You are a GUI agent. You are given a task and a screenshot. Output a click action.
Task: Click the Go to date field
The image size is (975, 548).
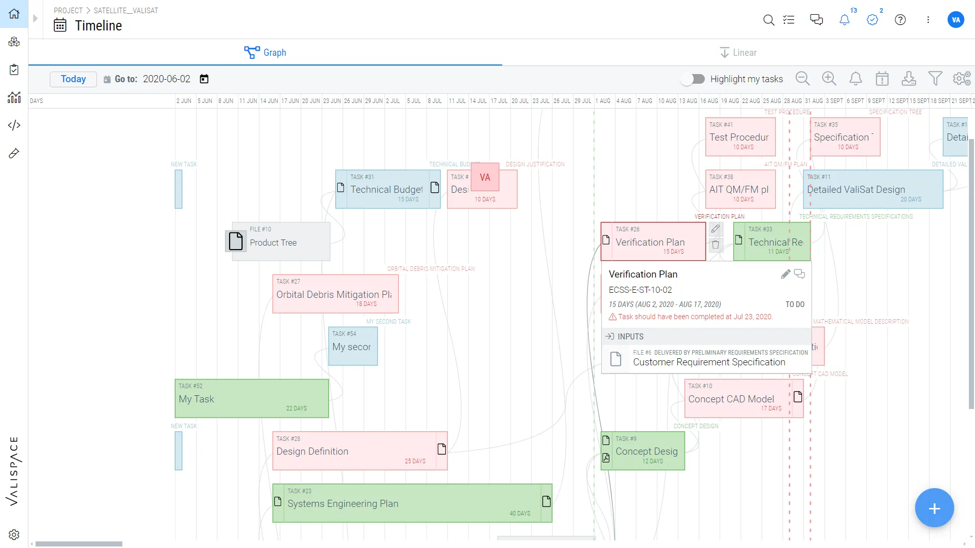(x=167, y=79)
